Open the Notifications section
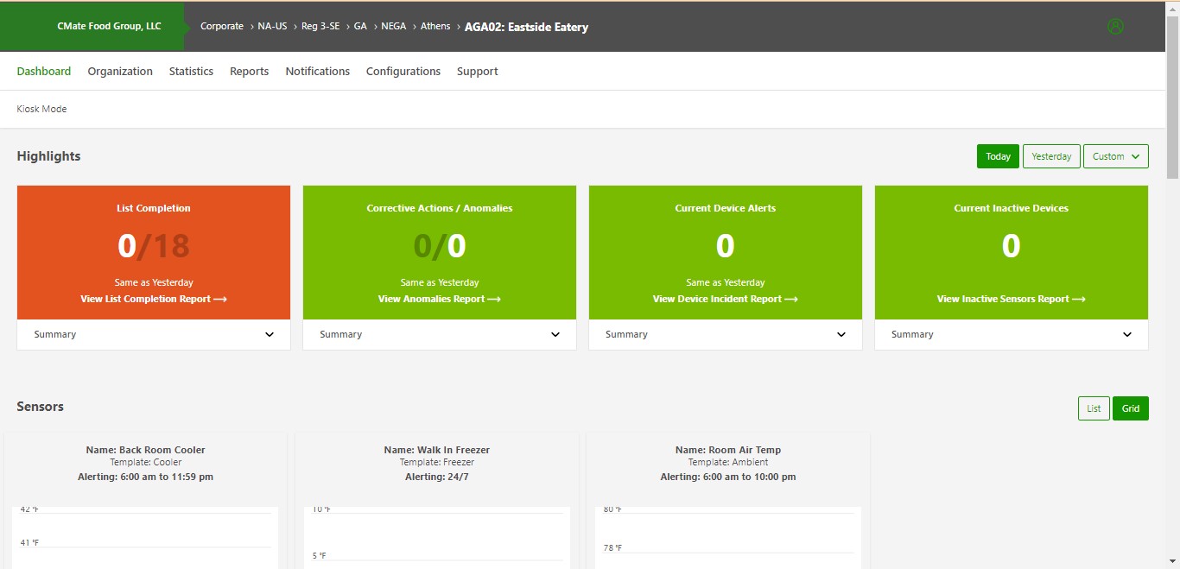This screenshot has width=1180, height=569. (x=317, y=71)
